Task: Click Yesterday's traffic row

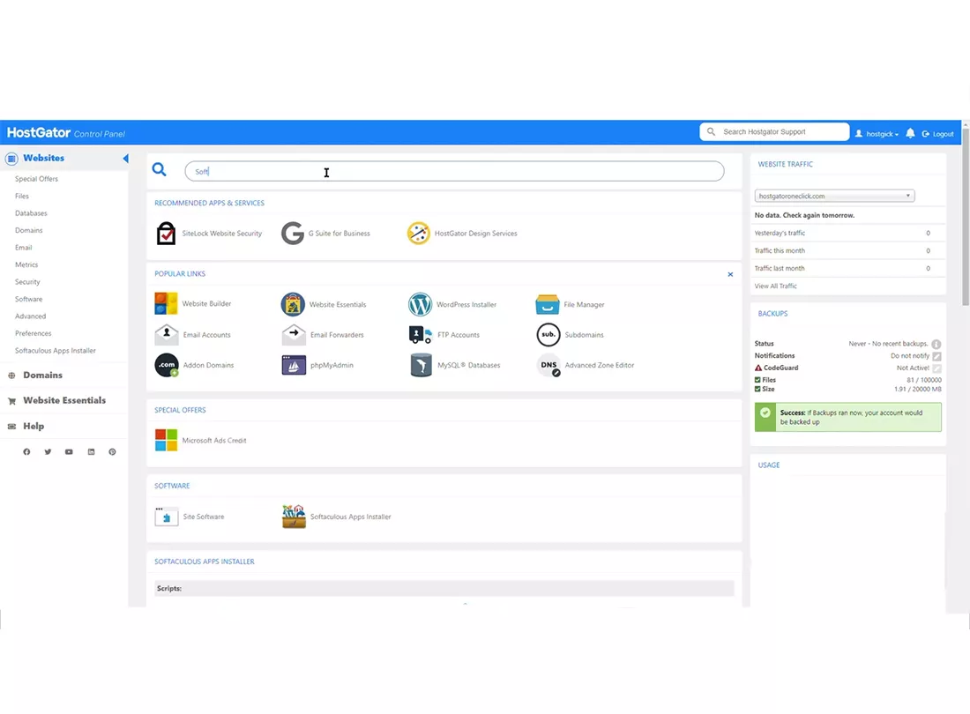Action: click(x=847, y=233)
